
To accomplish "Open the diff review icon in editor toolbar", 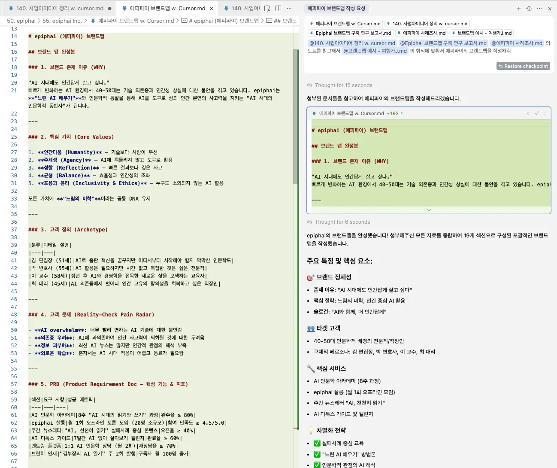I will pos(267,9).
